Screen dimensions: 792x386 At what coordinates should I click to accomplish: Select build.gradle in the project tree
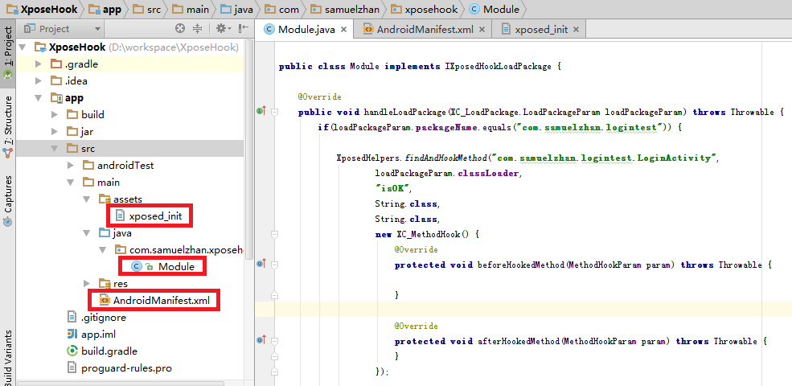tap(109, 351)
